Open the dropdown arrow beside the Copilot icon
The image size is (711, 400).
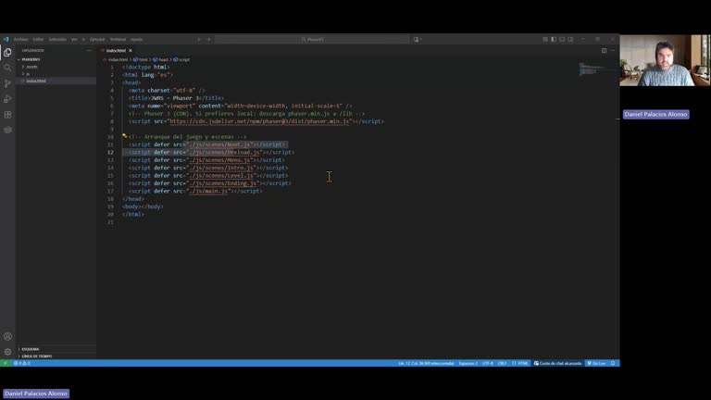pos(421,40)
